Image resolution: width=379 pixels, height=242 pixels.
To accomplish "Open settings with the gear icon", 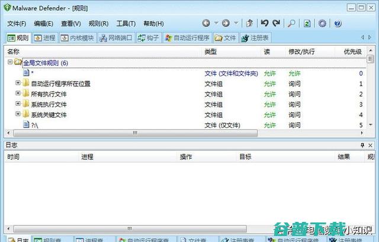I will 322,24.
